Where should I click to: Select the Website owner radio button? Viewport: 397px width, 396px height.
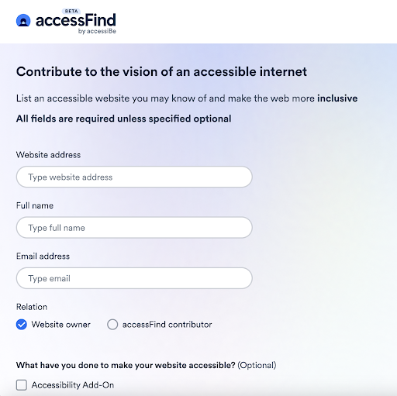coord(22,325)
